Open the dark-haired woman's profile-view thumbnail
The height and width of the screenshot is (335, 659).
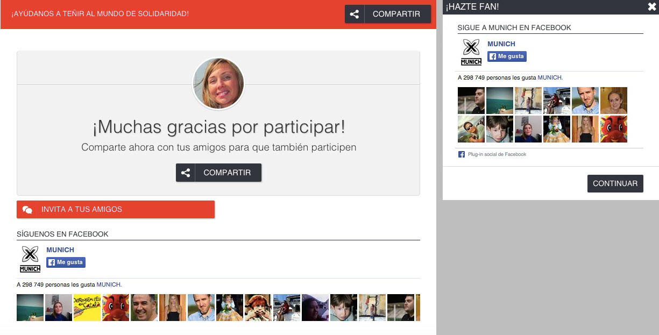point(315,308)
